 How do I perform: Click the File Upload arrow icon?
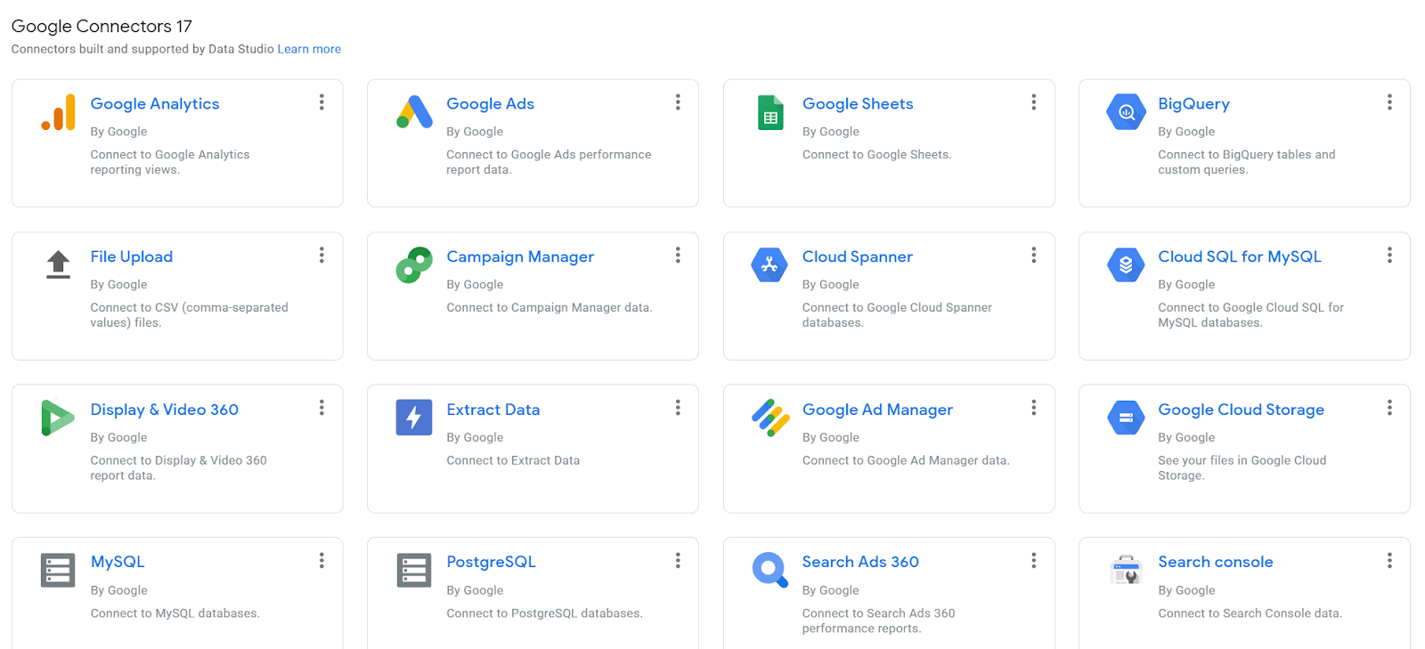[x=58, y=264]
